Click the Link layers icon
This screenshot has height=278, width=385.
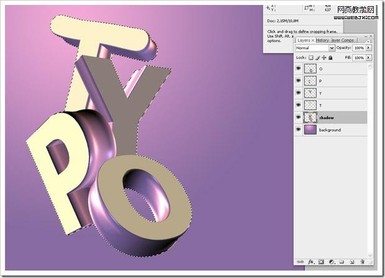click(300, 262)
